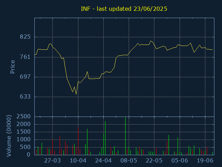Click the 1500 volume axis label
This screenshot has width=222, height=167.
pos(24,132)
